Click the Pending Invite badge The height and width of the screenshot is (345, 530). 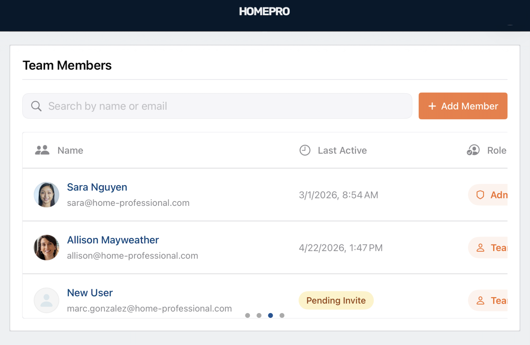coord(336,300)
